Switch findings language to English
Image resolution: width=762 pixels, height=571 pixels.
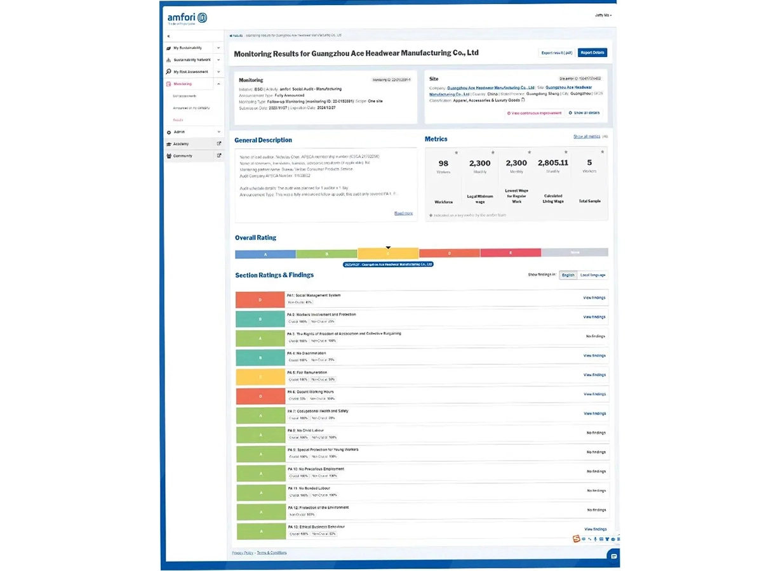568,275
